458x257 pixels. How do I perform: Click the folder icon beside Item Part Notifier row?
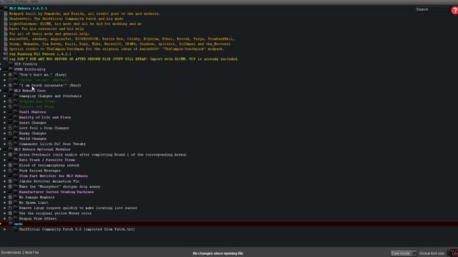click(x=16, y=176)
